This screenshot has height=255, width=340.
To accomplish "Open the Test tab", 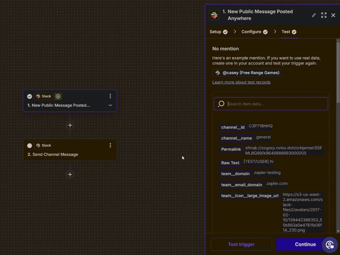I will (289, 32).
